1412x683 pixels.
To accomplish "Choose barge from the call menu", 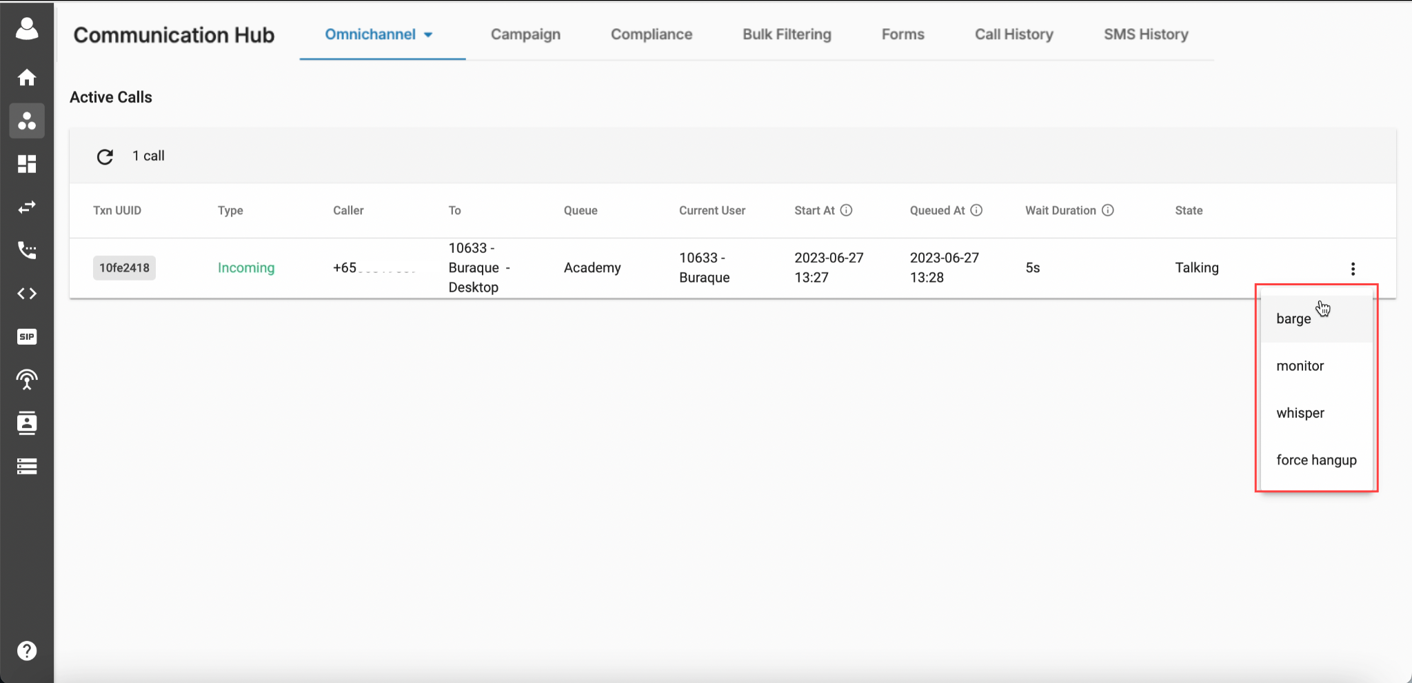I will pos(1316,318).
